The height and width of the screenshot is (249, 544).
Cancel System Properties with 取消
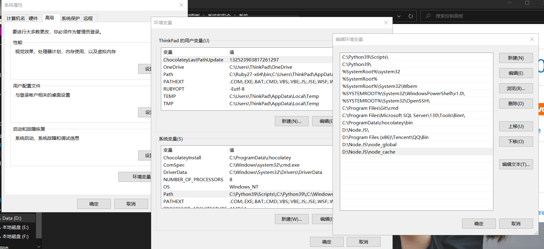(x=131, y=204)
